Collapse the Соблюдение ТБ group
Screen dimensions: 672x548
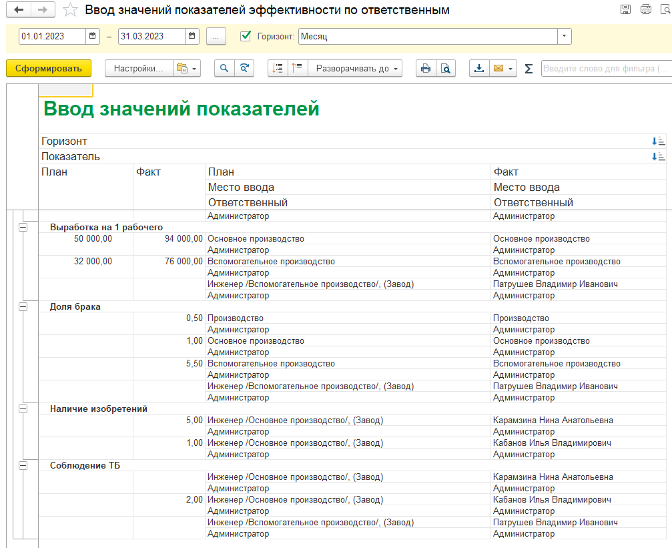(x=23, y=465)
